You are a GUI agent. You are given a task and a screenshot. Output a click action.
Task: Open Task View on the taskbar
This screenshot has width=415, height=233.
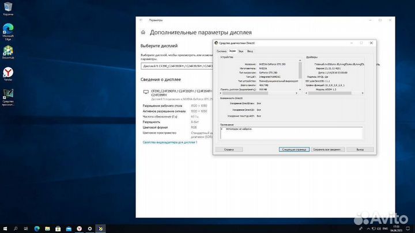click(x=26, y=228)
